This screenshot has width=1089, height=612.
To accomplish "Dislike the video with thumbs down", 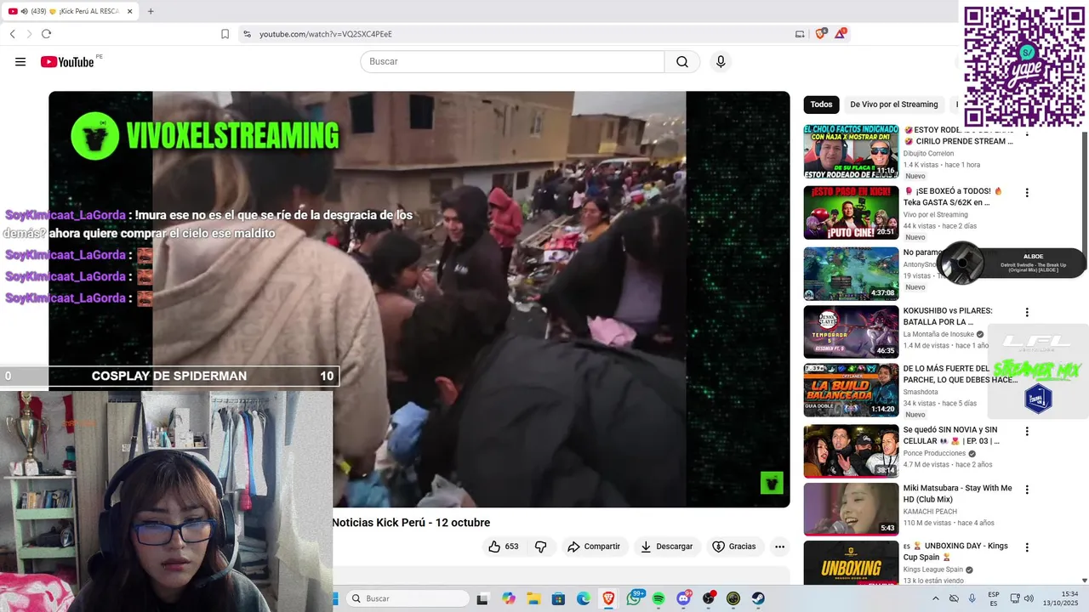I will pos(540,547).
